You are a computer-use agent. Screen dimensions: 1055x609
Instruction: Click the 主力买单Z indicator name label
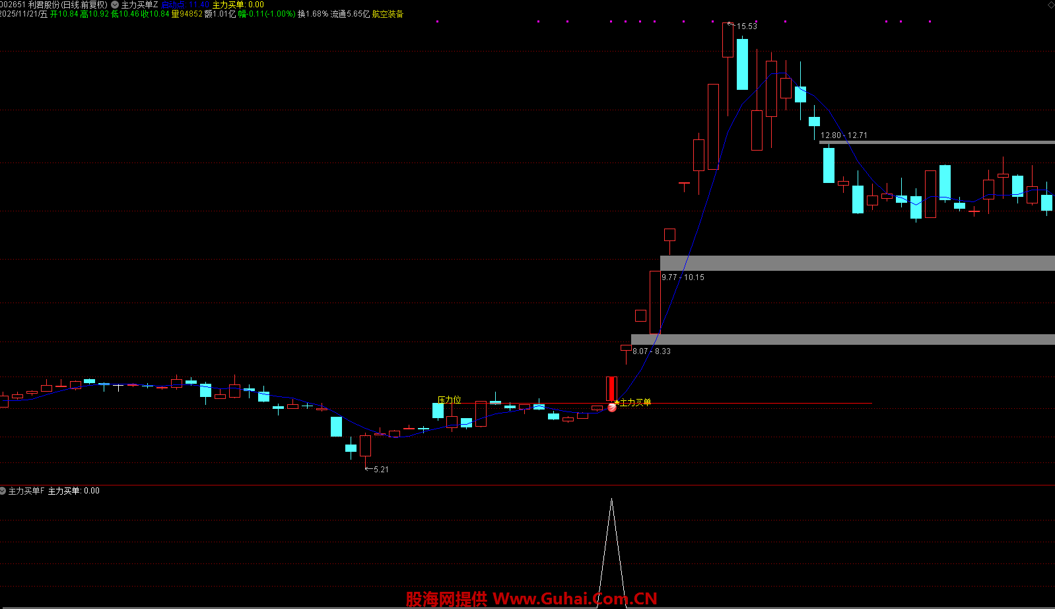click(139, 5)
